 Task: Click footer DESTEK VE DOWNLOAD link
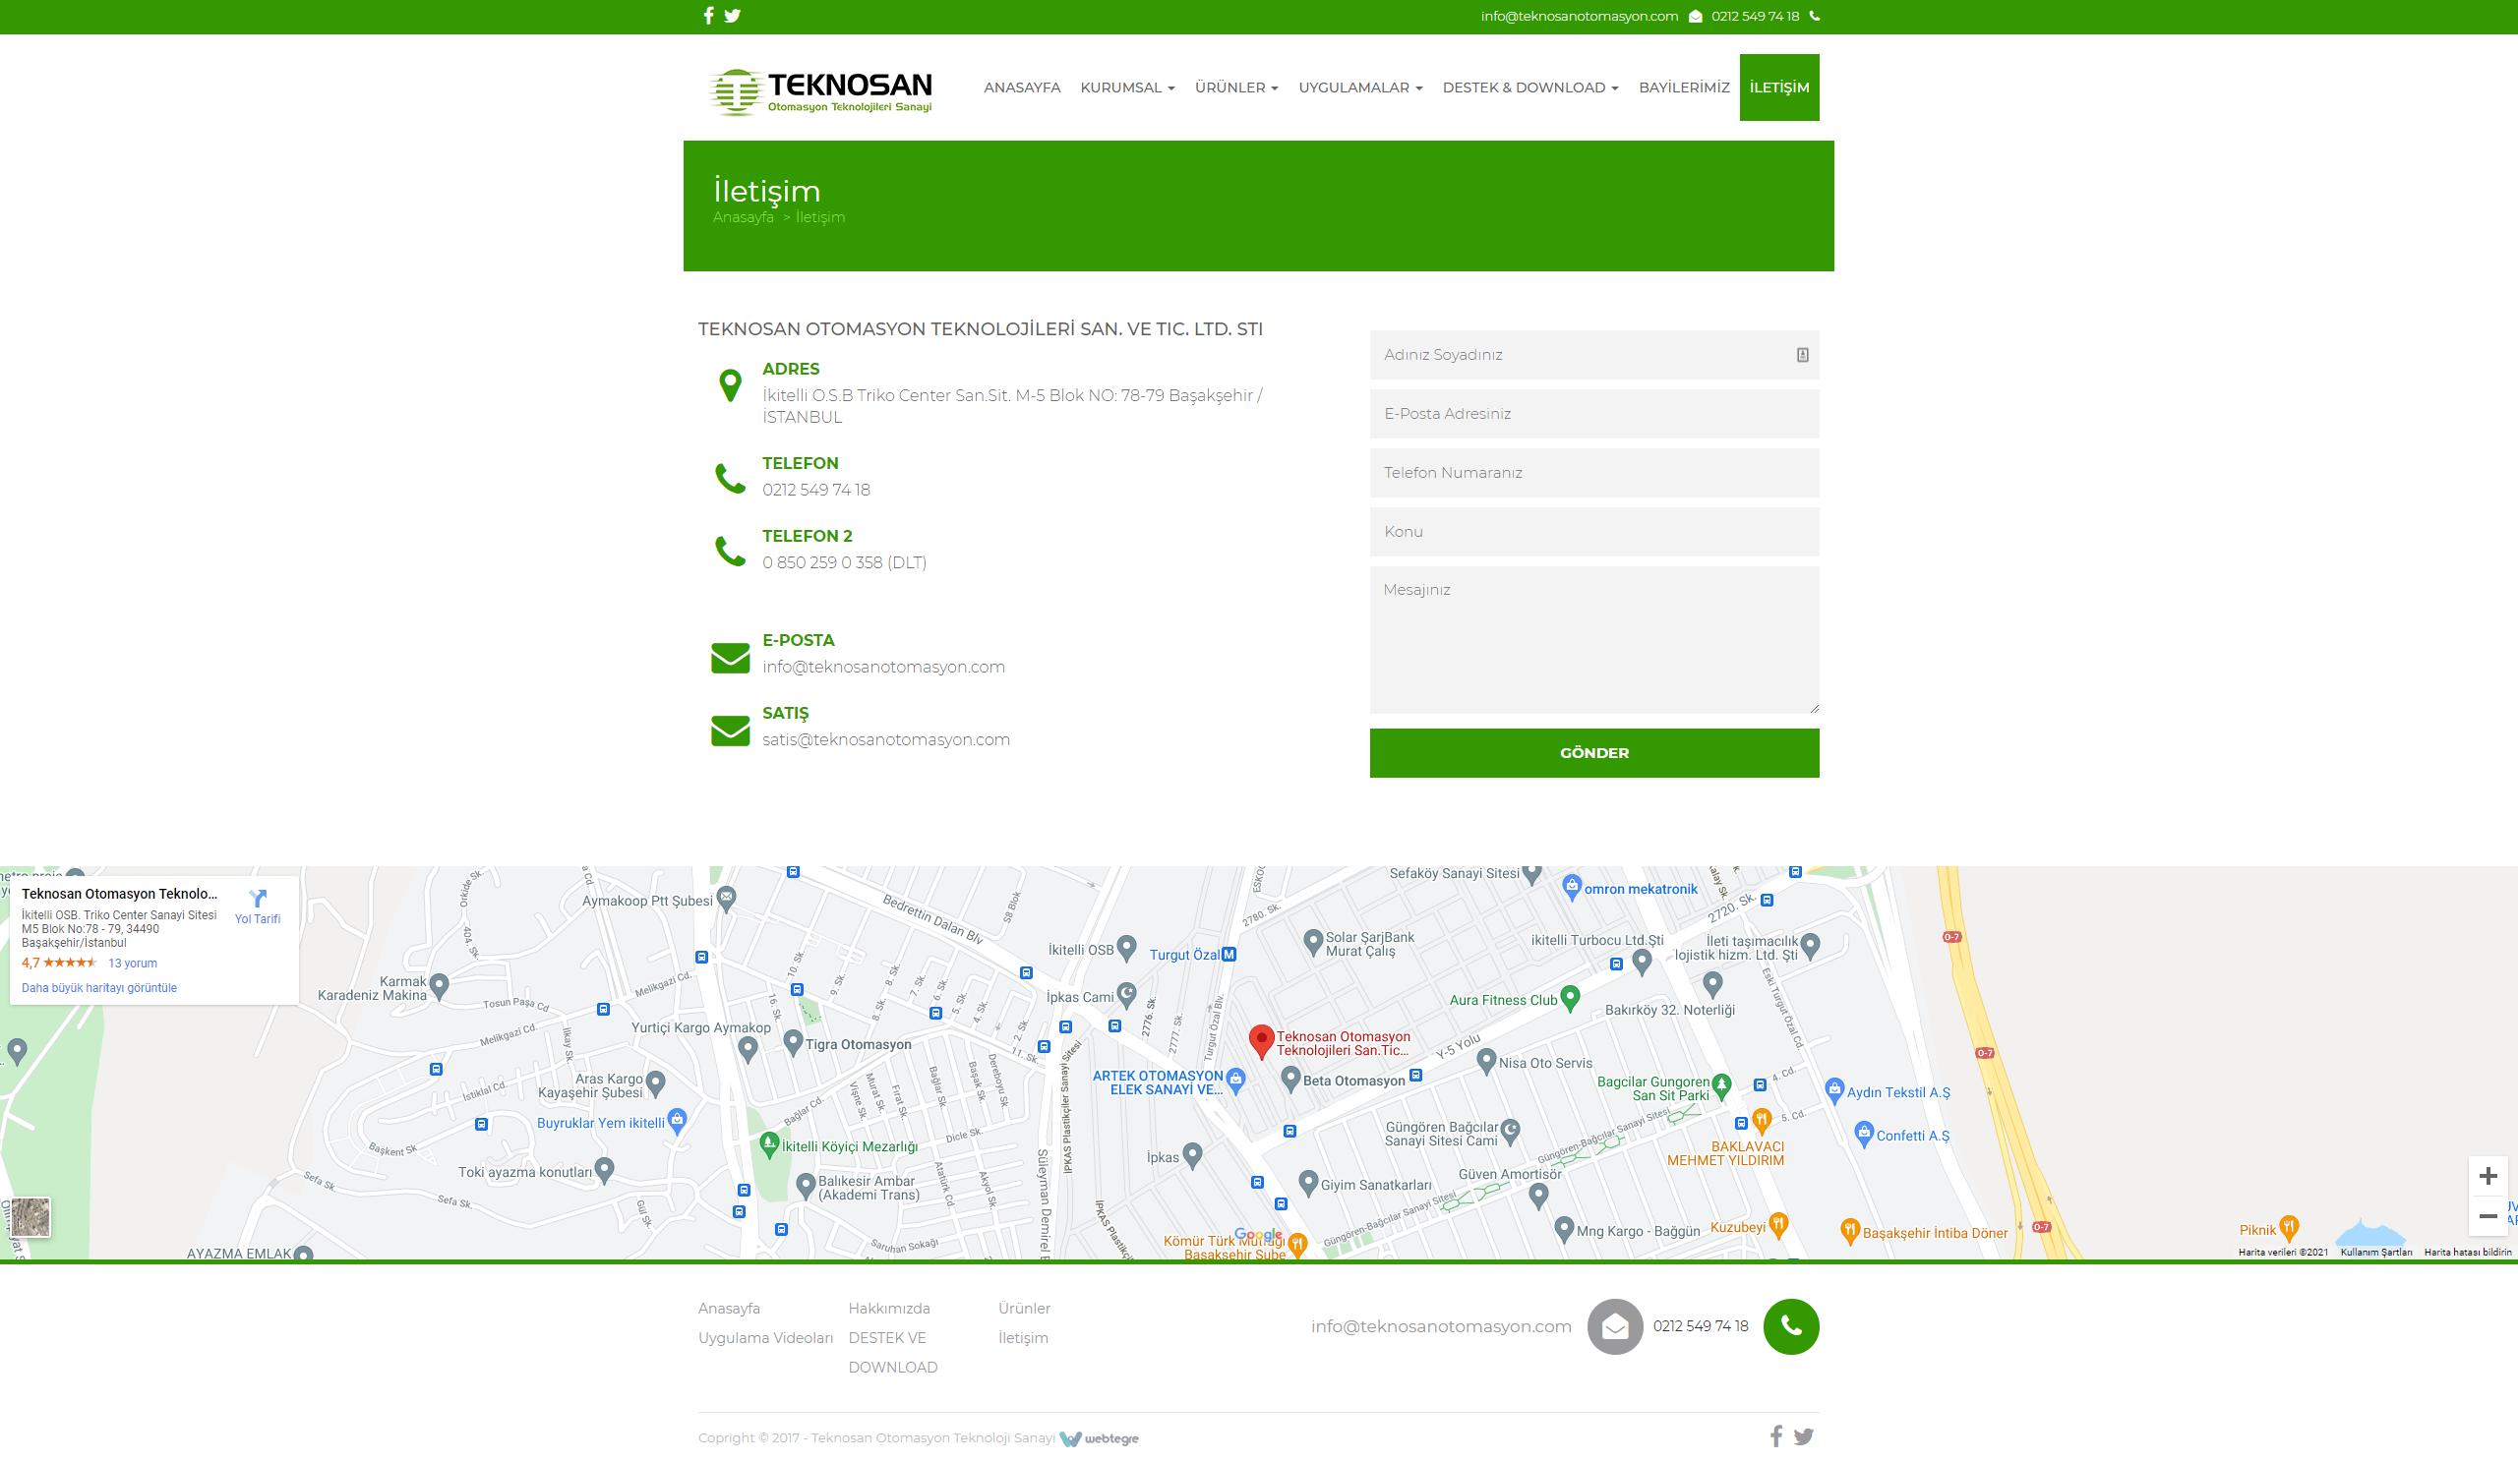coord(892,1352)
